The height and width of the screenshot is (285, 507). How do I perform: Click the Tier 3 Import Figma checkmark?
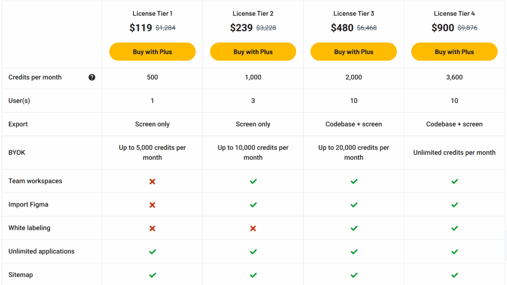pos(354,205)
